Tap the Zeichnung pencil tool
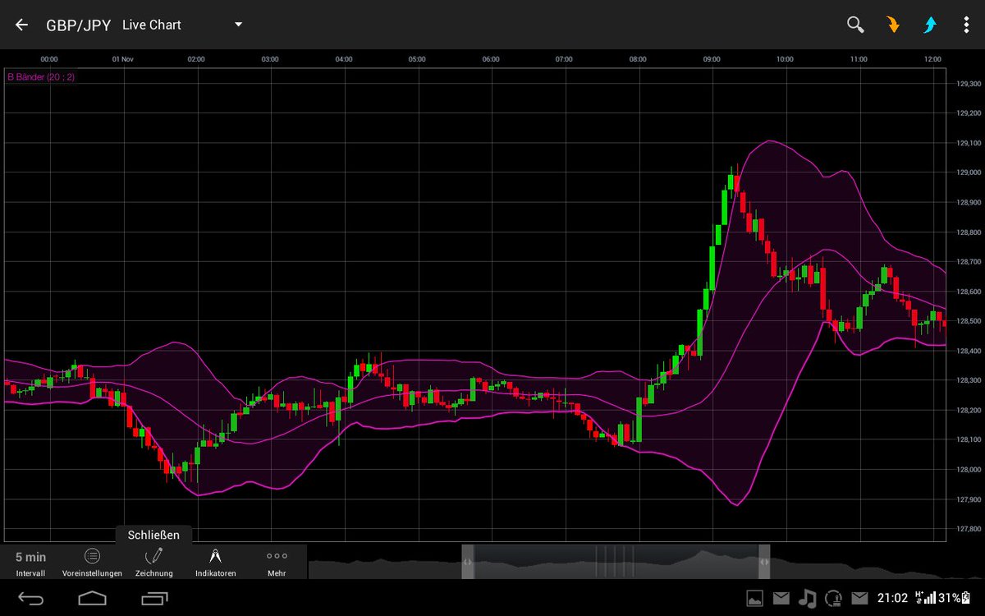The height and width of the screenshot is (616, 985). point(153,563)
